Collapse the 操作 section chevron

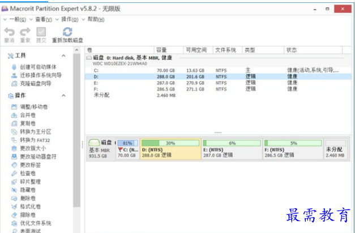(x=63, y=96)
